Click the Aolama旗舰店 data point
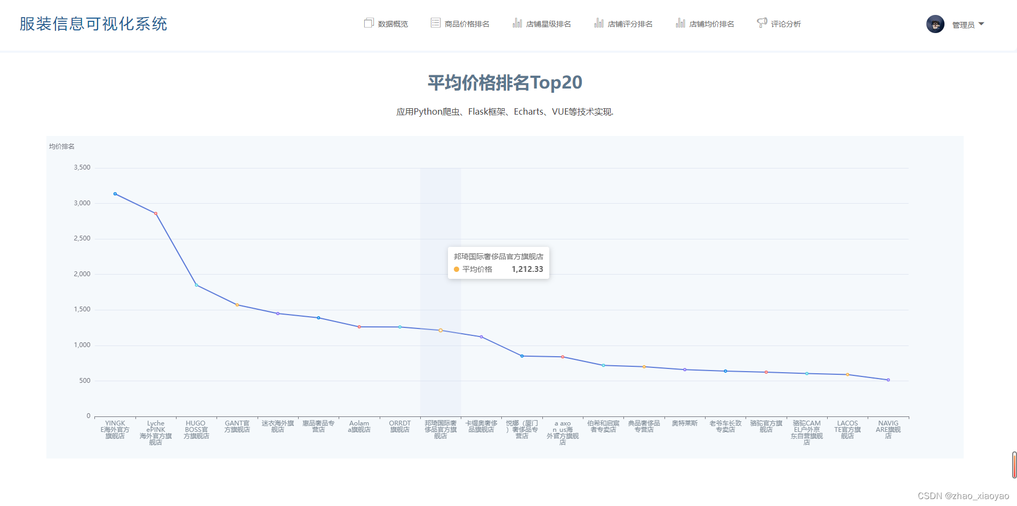 click(359, 327)
